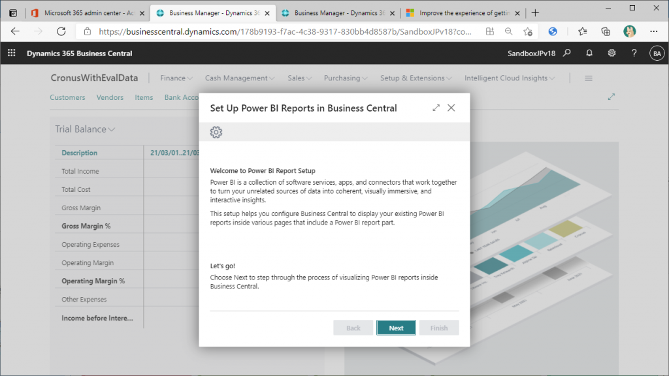
Task: Expand the Power BI setup dialog to full size
Action: point(436,108)
